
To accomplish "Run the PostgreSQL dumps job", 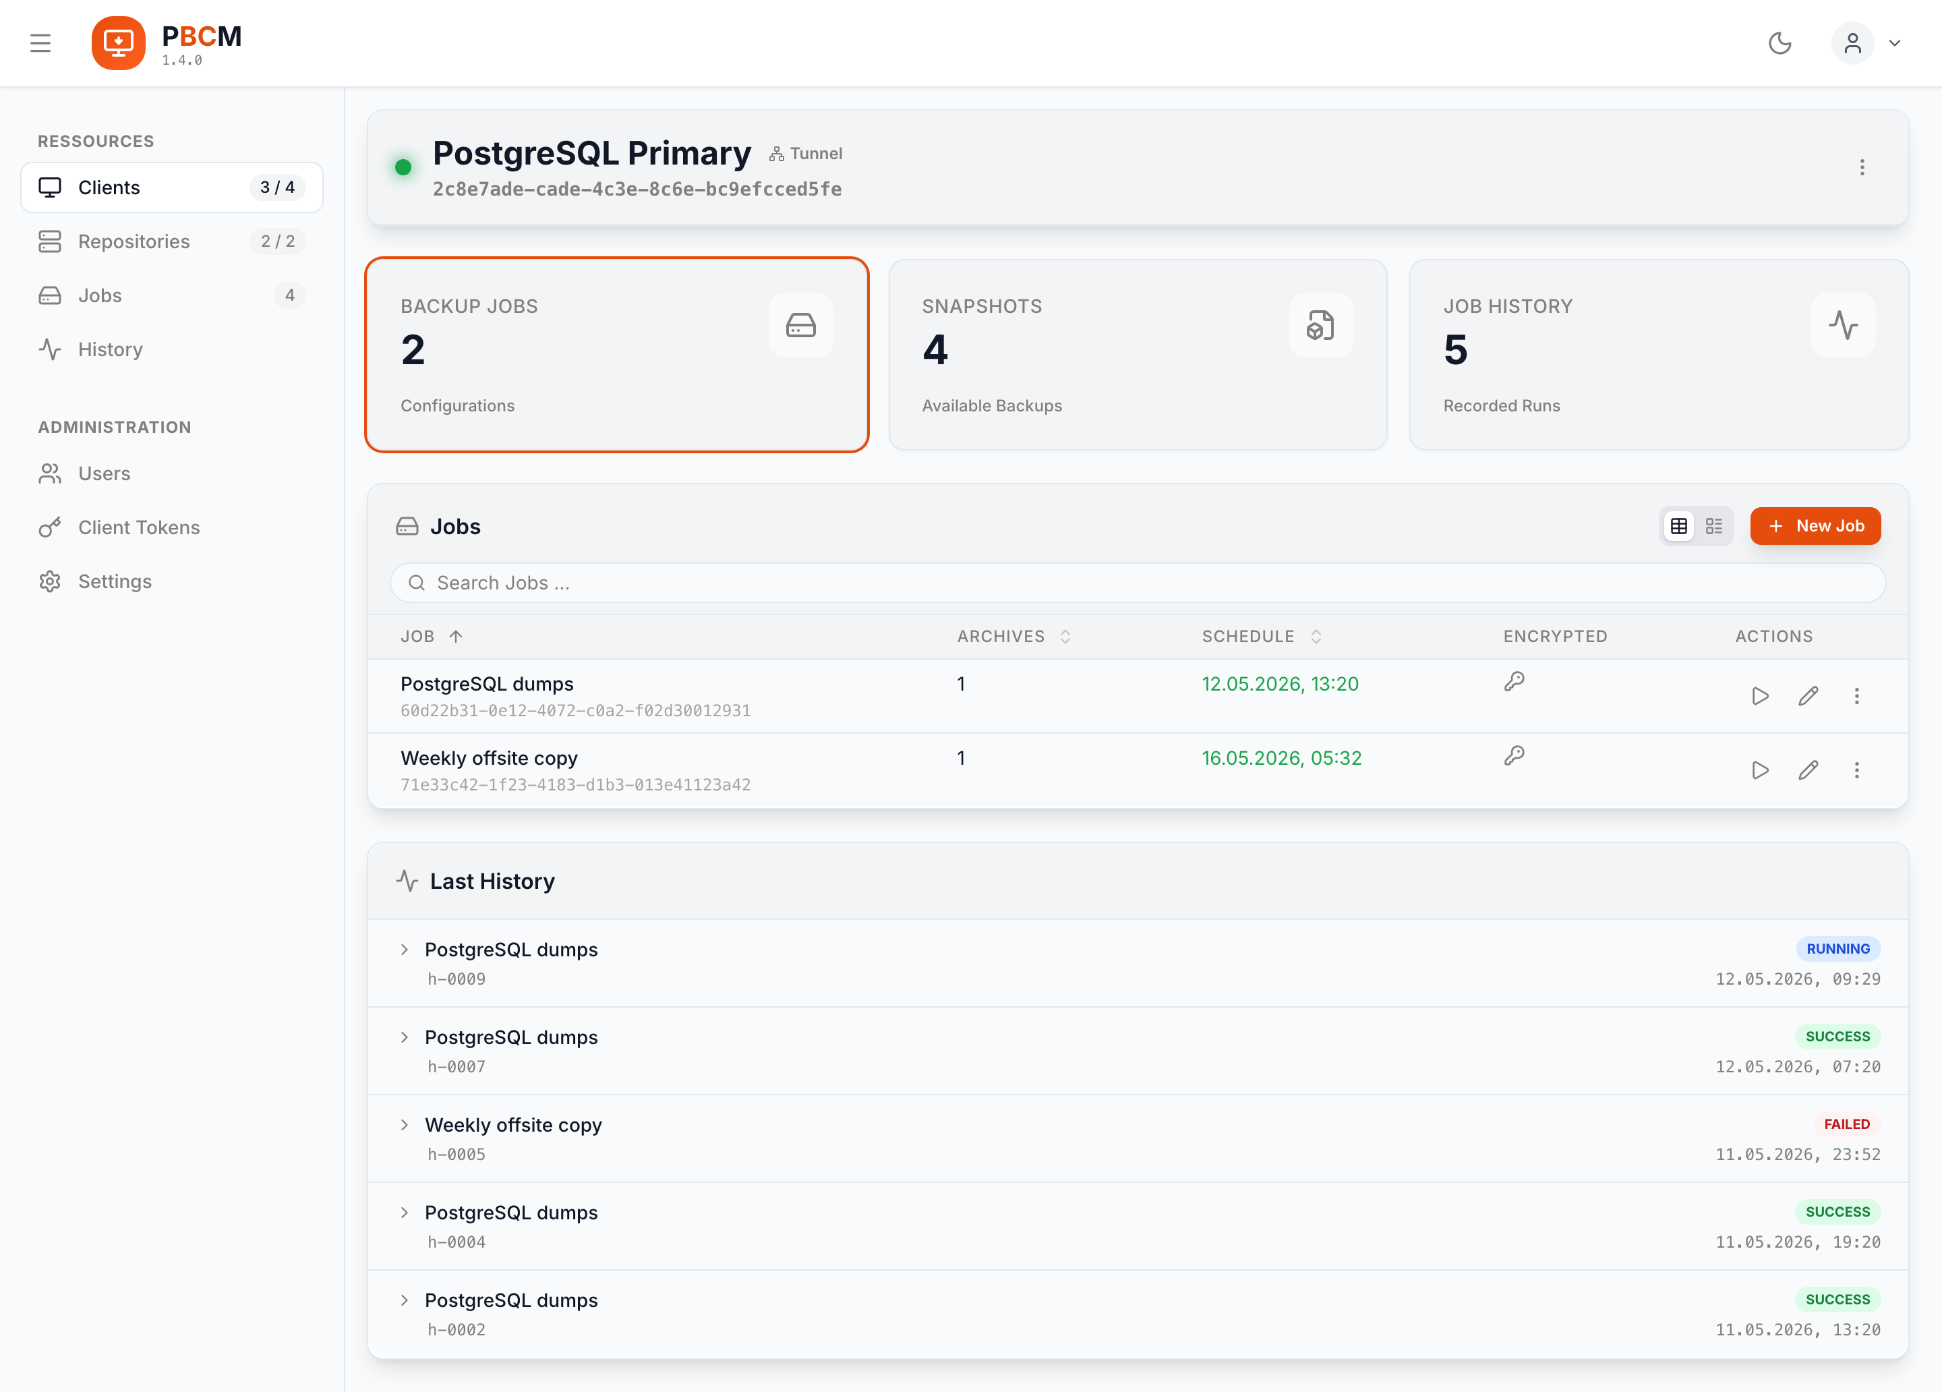I will point(1761,697).
